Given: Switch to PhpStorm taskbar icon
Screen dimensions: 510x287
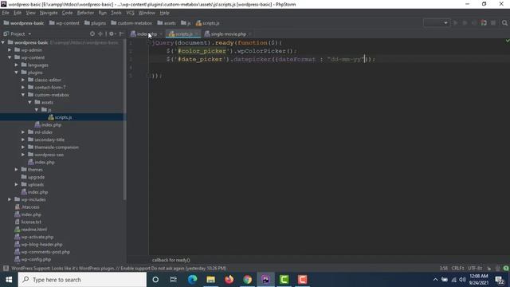Looking at the screenshot, I should coord(265,280).
